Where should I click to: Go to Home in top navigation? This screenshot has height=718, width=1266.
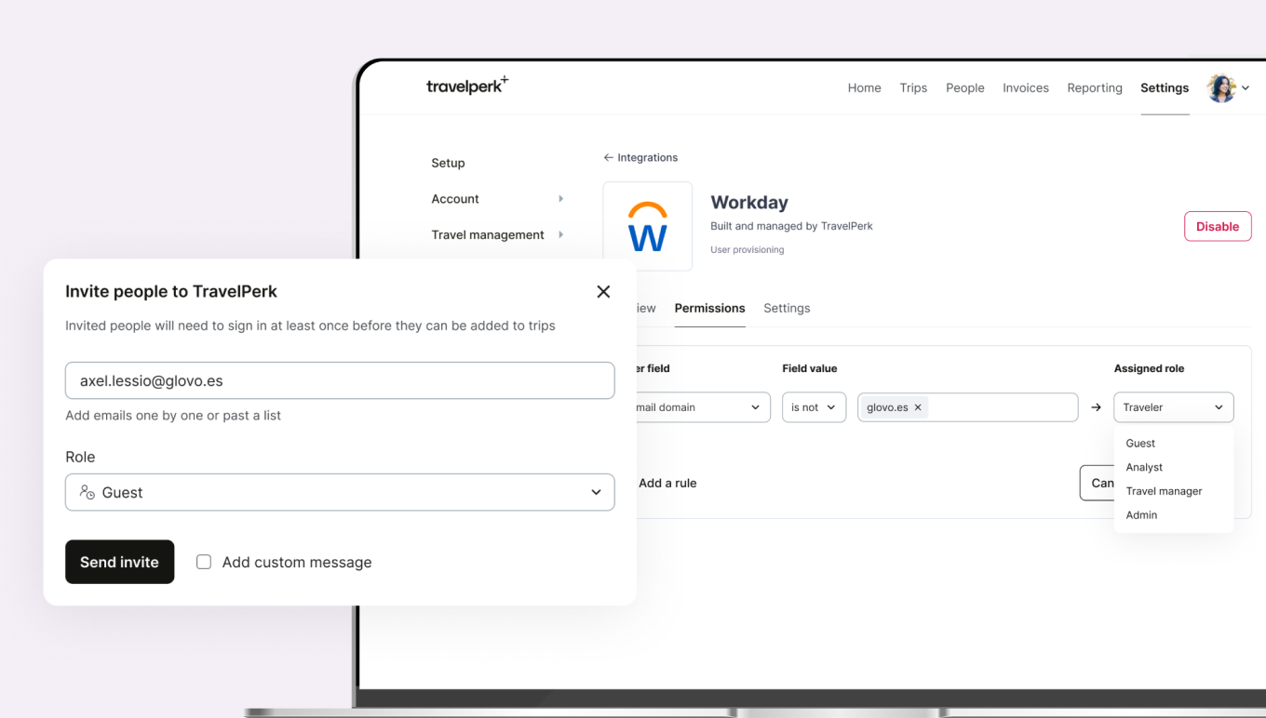click(864, 87)
